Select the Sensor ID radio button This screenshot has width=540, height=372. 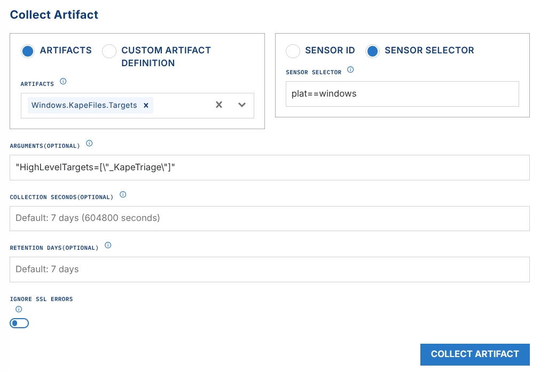tap(293, 51)
